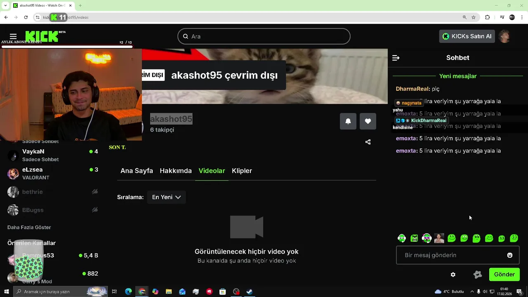Open the emoji picker in chat input
Image resolution: width=528 pixels, height=297 pixels.
[510, 255]
